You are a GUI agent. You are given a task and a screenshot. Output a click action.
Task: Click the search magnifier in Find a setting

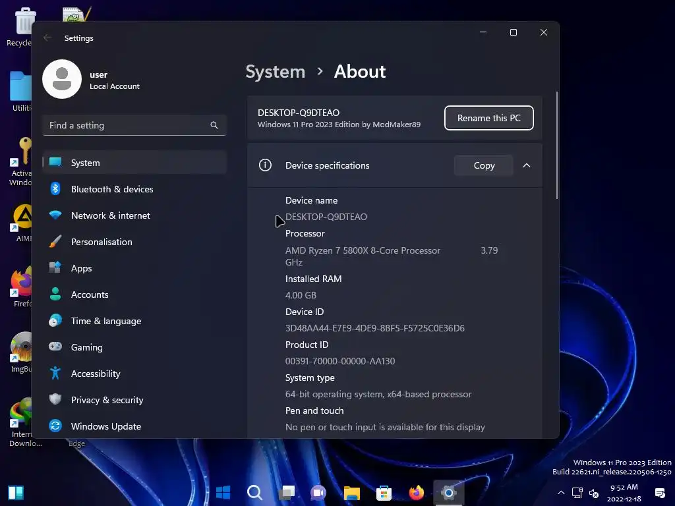[214, 125]
